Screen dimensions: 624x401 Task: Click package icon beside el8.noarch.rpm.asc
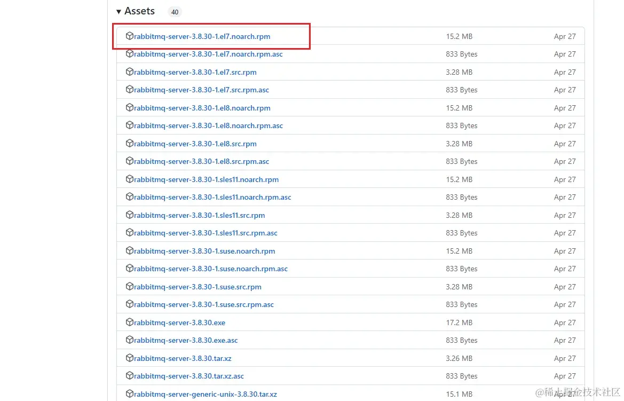[129, 125]
